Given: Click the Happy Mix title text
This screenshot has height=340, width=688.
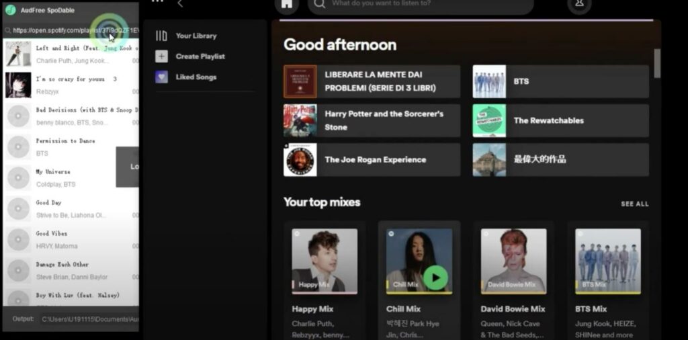Looking at the screenshot, I should pyautogui.click(x=312, y=309).
